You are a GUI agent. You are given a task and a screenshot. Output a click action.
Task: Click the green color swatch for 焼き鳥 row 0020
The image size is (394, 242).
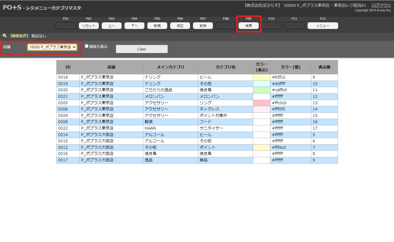tap(261, 90)
